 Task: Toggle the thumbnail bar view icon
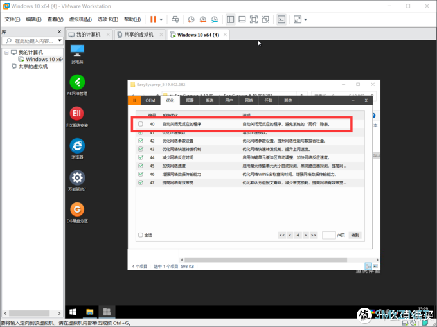click(242, 19)
